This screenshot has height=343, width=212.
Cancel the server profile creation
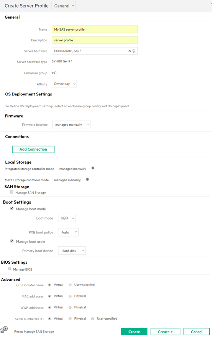tap(196, 332)
